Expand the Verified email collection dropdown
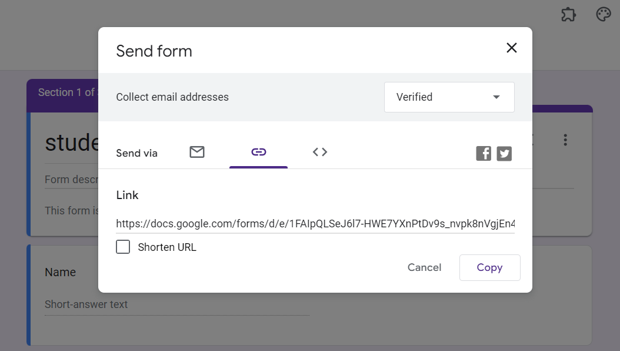The image size is (620, 351). pos(449,97)
